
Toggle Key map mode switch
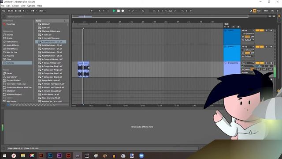tap(259, 11)
